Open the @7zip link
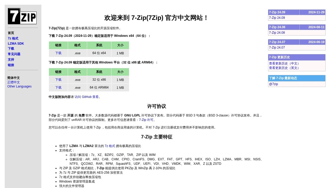Image resolution: width=335 pixels, height=188 pixels. click(273, 84)
